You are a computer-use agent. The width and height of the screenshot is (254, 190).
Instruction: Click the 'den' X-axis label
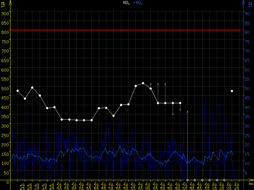coord(251,184)
